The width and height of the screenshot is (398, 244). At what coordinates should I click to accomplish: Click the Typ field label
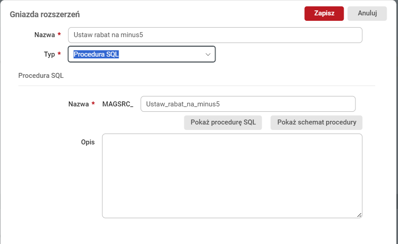(49, 54)
